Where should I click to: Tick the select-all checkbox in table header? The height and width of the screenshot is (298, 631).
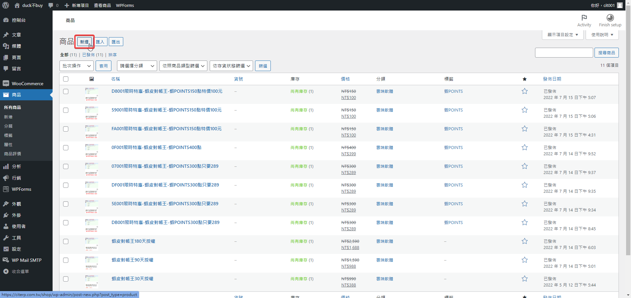click(x=66, y=79)
